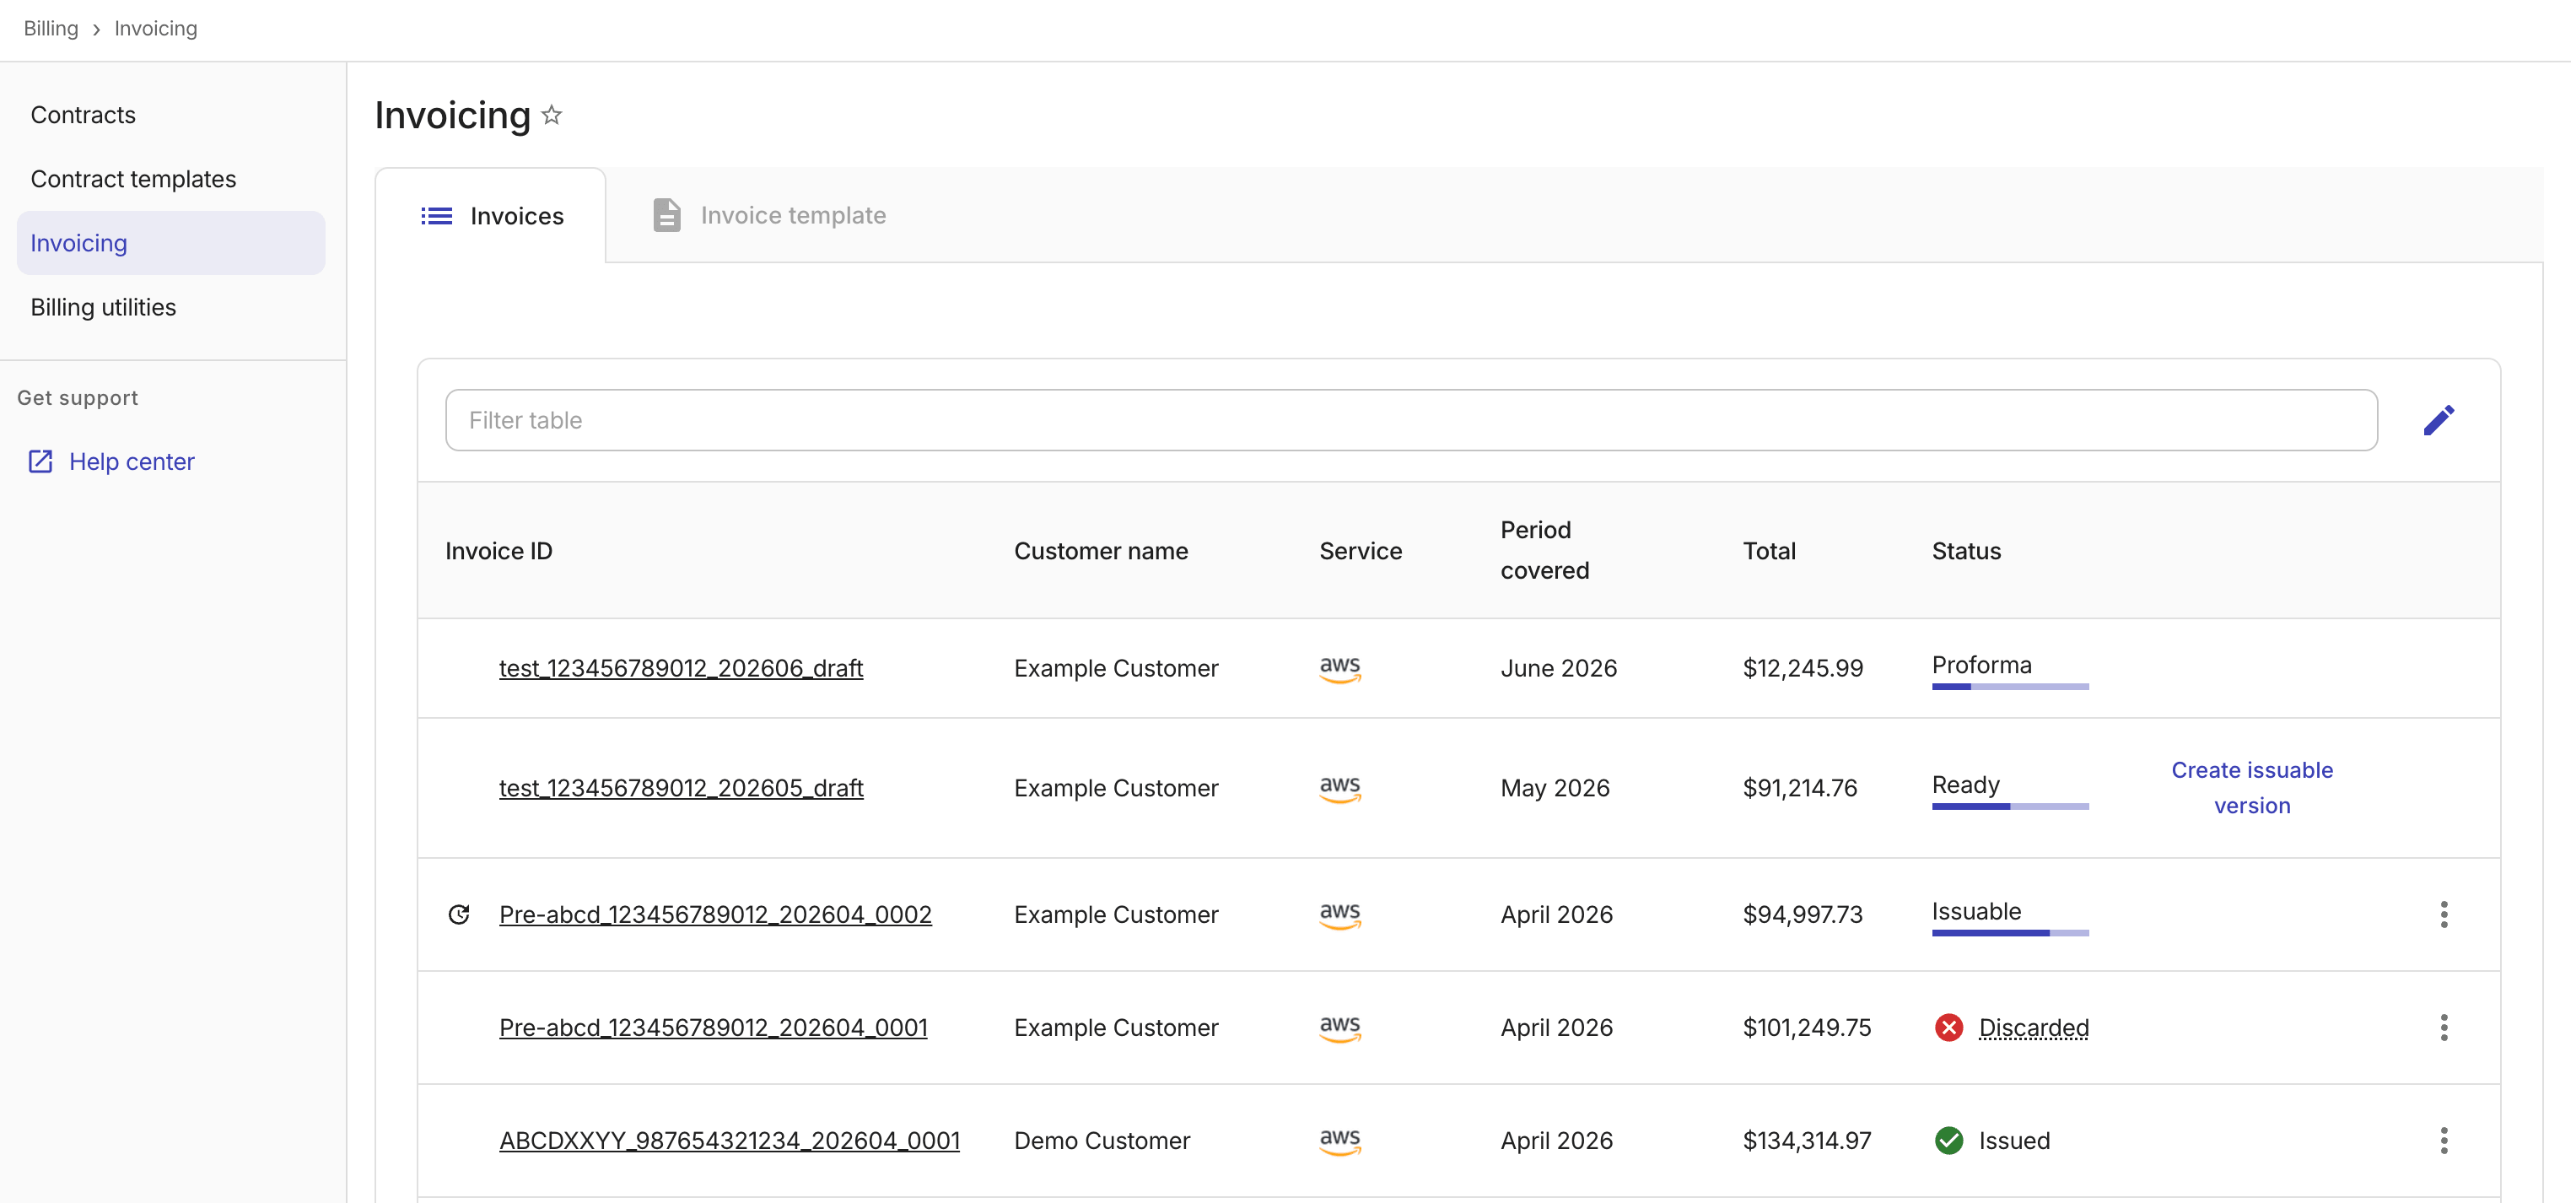Open actions menu for the Discarded invoice row
Image resolution: width=2576 pixels, height=1203 pixels.
click(2443, 1027)
